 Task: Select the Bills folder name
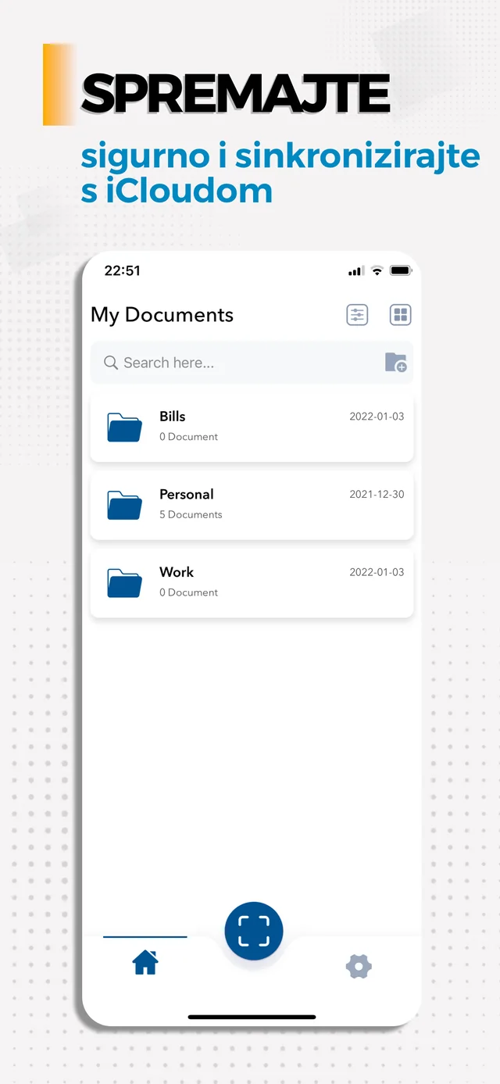[173, 417]
